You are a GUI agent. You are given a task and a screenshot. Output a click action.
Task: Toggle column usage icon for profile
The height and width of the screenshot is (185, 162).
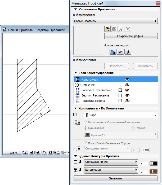(x=128, y=52)
